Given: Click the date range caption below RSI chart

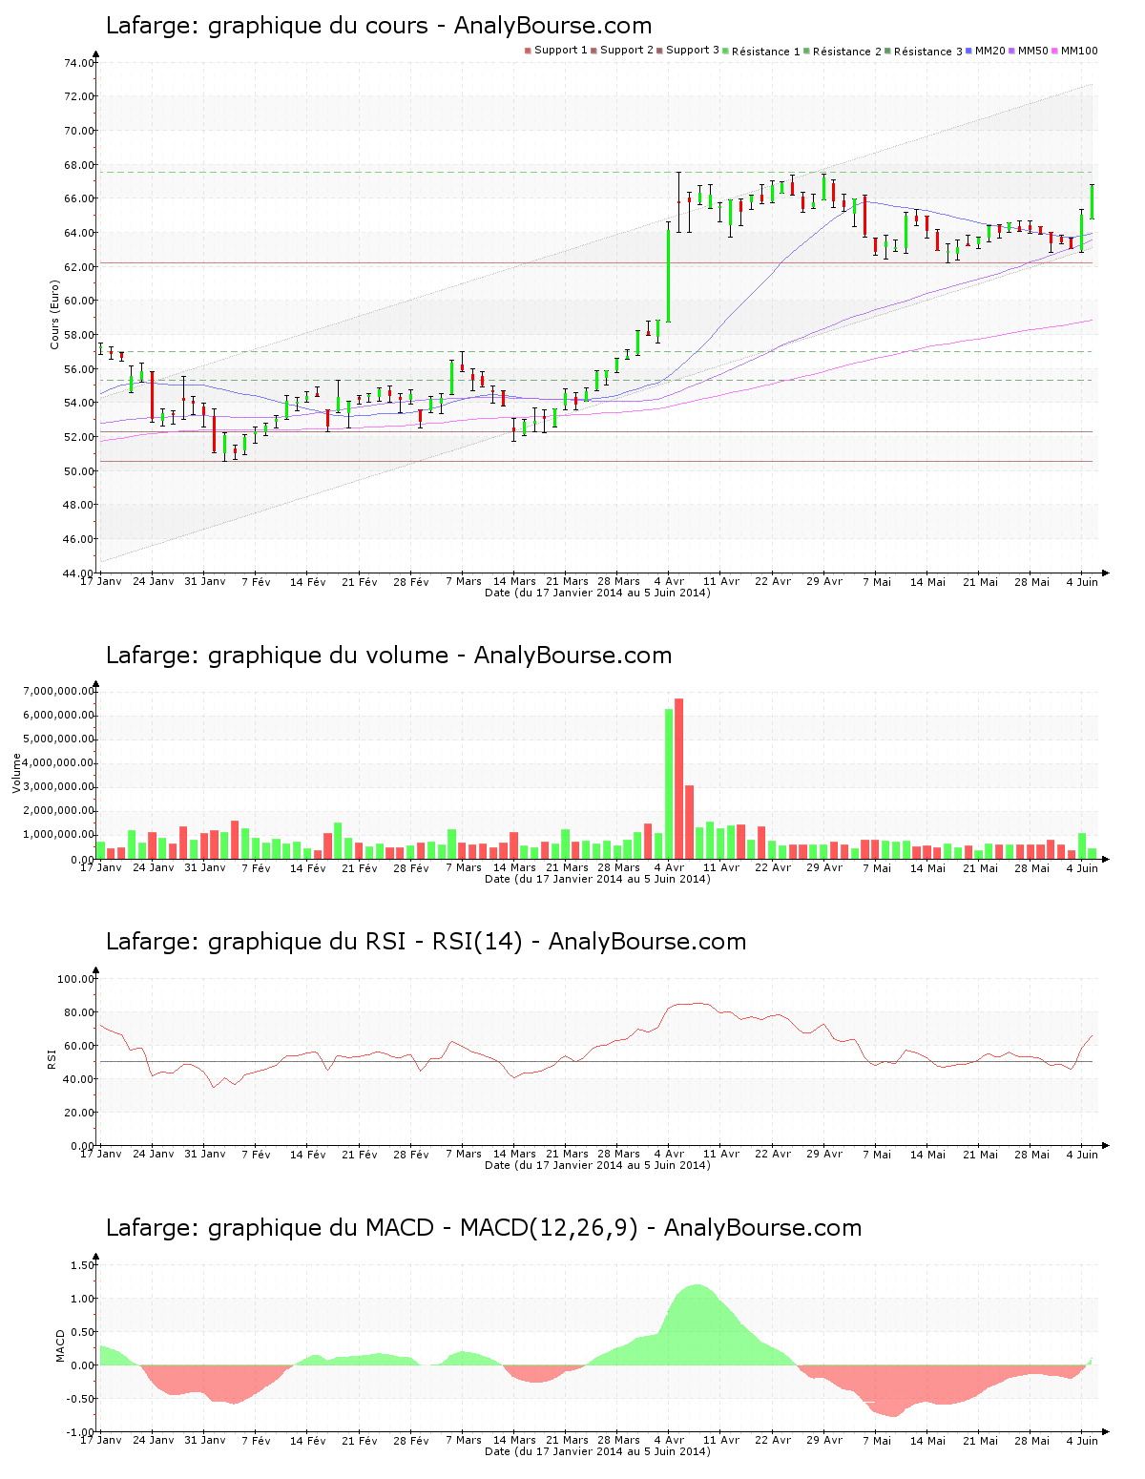Looking at the screenshot, I should tap(597, 1165).
